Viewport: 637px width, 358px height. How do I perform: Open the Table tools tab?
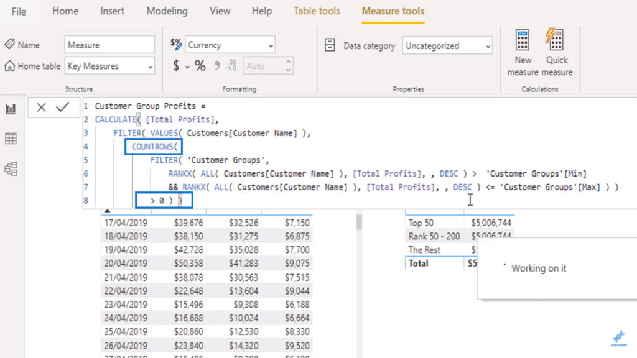point(317,11)
